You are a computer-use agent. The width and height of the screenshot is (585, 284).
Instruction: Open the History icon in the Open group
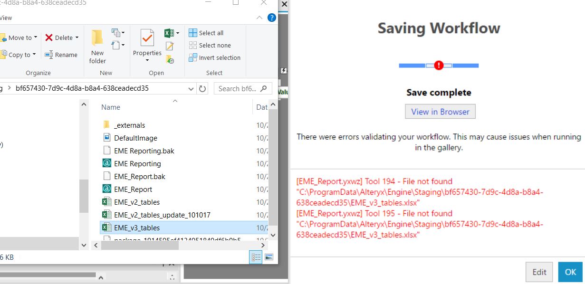170,58
